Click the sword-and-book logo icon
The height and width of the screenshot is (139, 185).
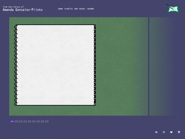tap(173, 8)
